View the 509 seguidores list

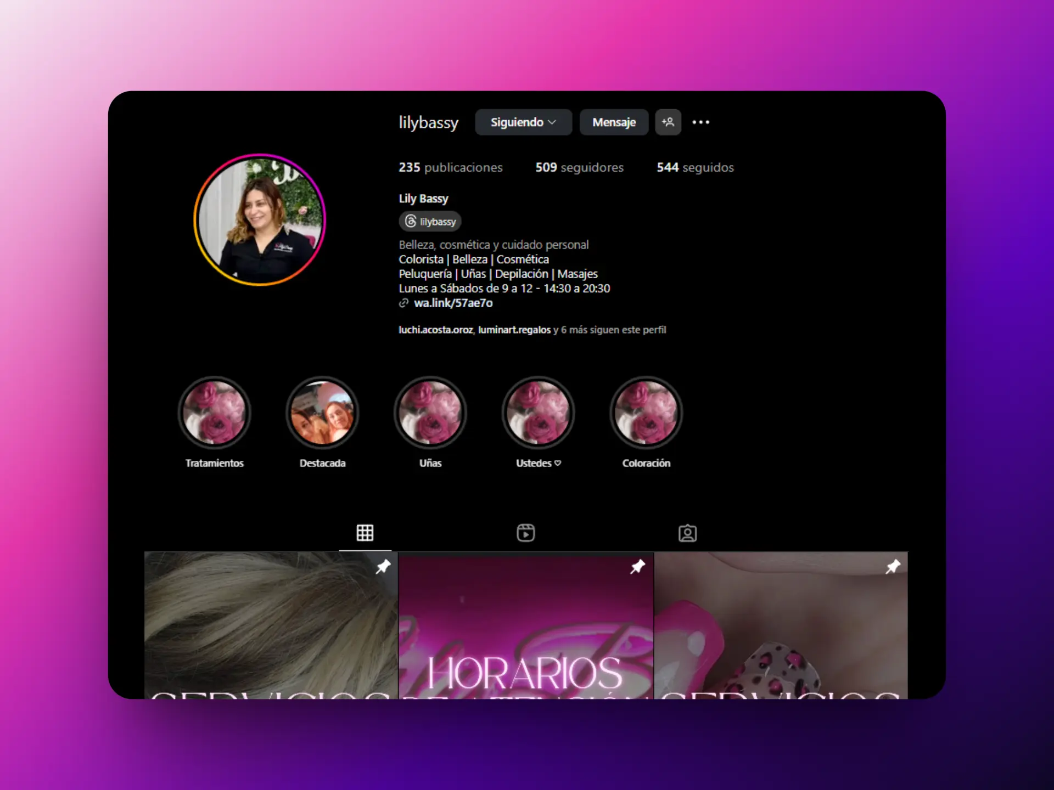(x=579, y=167)
